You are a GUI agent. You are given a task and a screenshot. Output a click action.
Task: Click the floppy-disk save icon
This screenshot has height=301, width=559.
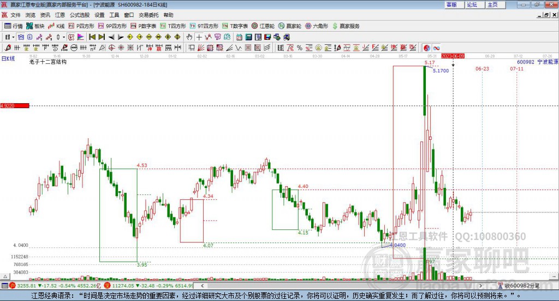tap(267, 37)
